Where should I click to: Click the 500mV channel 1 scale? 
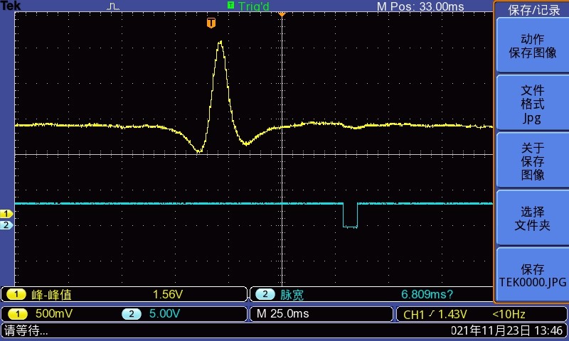pos(54,313)
